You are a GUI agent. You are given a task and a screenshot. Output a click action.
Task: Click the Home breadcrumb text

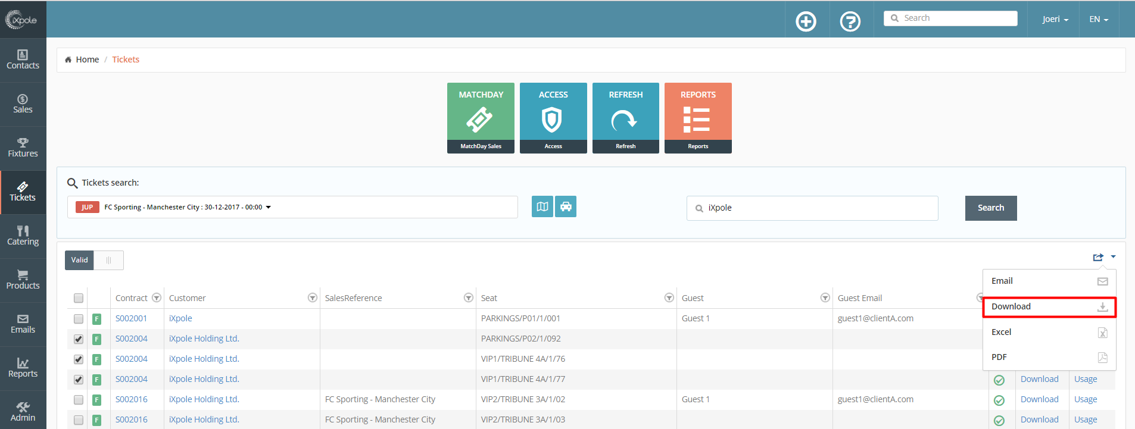88,60
